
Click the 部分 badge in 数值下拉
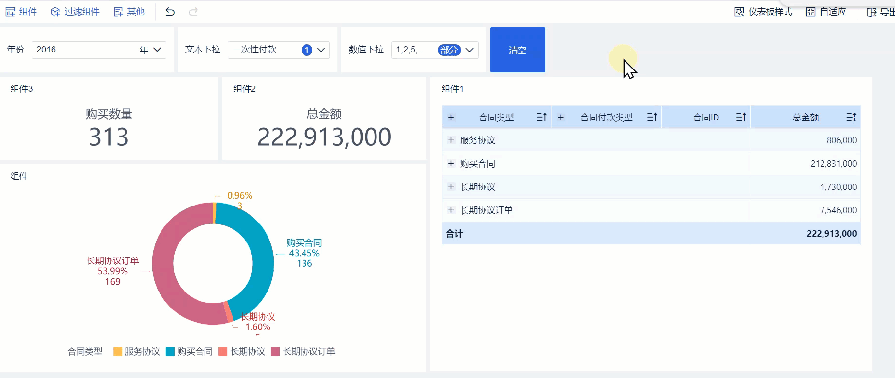click(x=449, y=50)
